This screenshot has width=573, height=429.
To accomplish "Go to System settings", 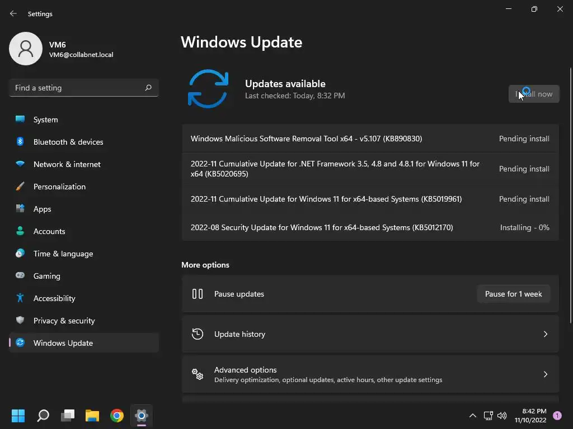I will pyautogui.click(x=84, y=120).
